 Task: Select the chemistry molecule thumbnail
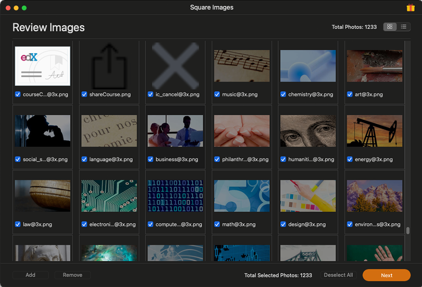(308, 66)
